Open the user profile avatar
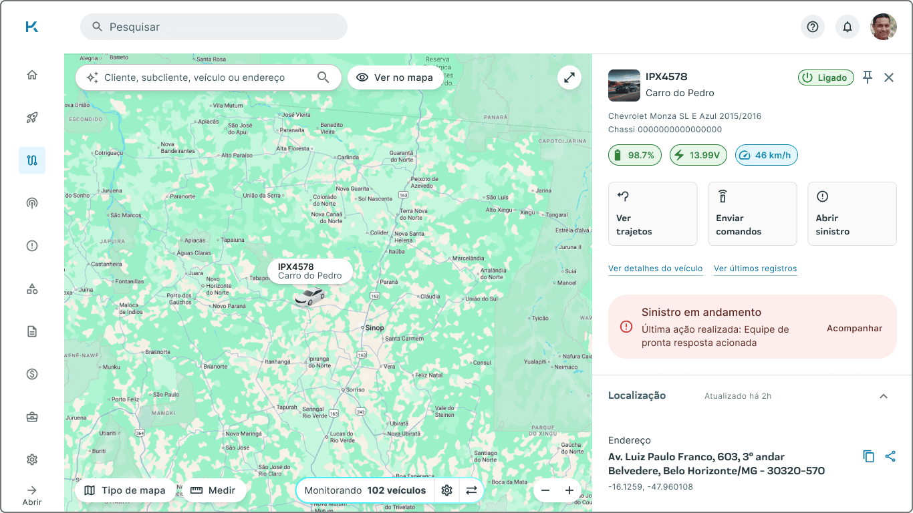 point(884,27)
